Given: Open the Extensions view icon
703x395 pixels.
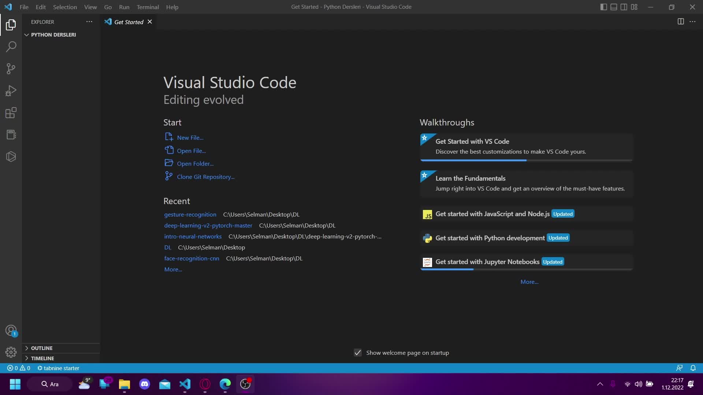Looking at the screenshot, I should point(11,113).
